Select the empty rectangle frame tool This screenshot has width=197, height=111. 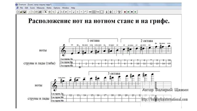point(102,12)
